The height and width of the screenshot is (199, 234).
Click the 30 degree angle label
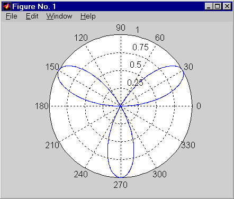point(188,67)
